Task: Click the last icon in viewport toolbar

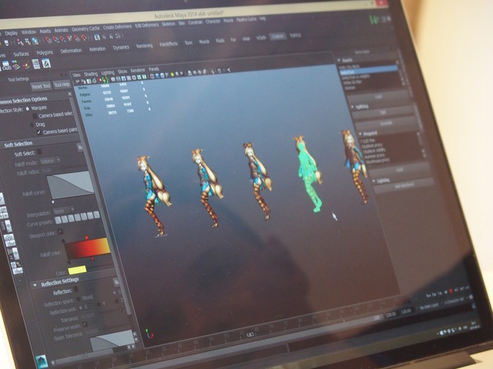Action: (229, 70)
